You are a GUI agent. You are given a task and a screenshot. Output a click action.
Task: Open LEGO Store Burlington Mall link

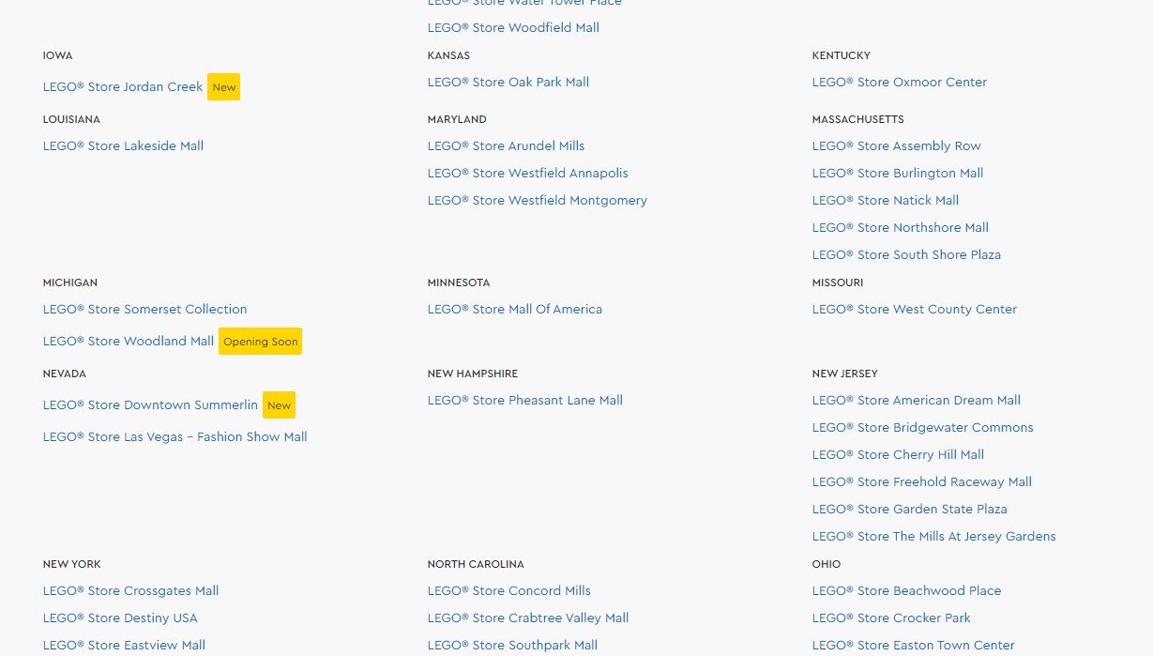pos(898,173)
